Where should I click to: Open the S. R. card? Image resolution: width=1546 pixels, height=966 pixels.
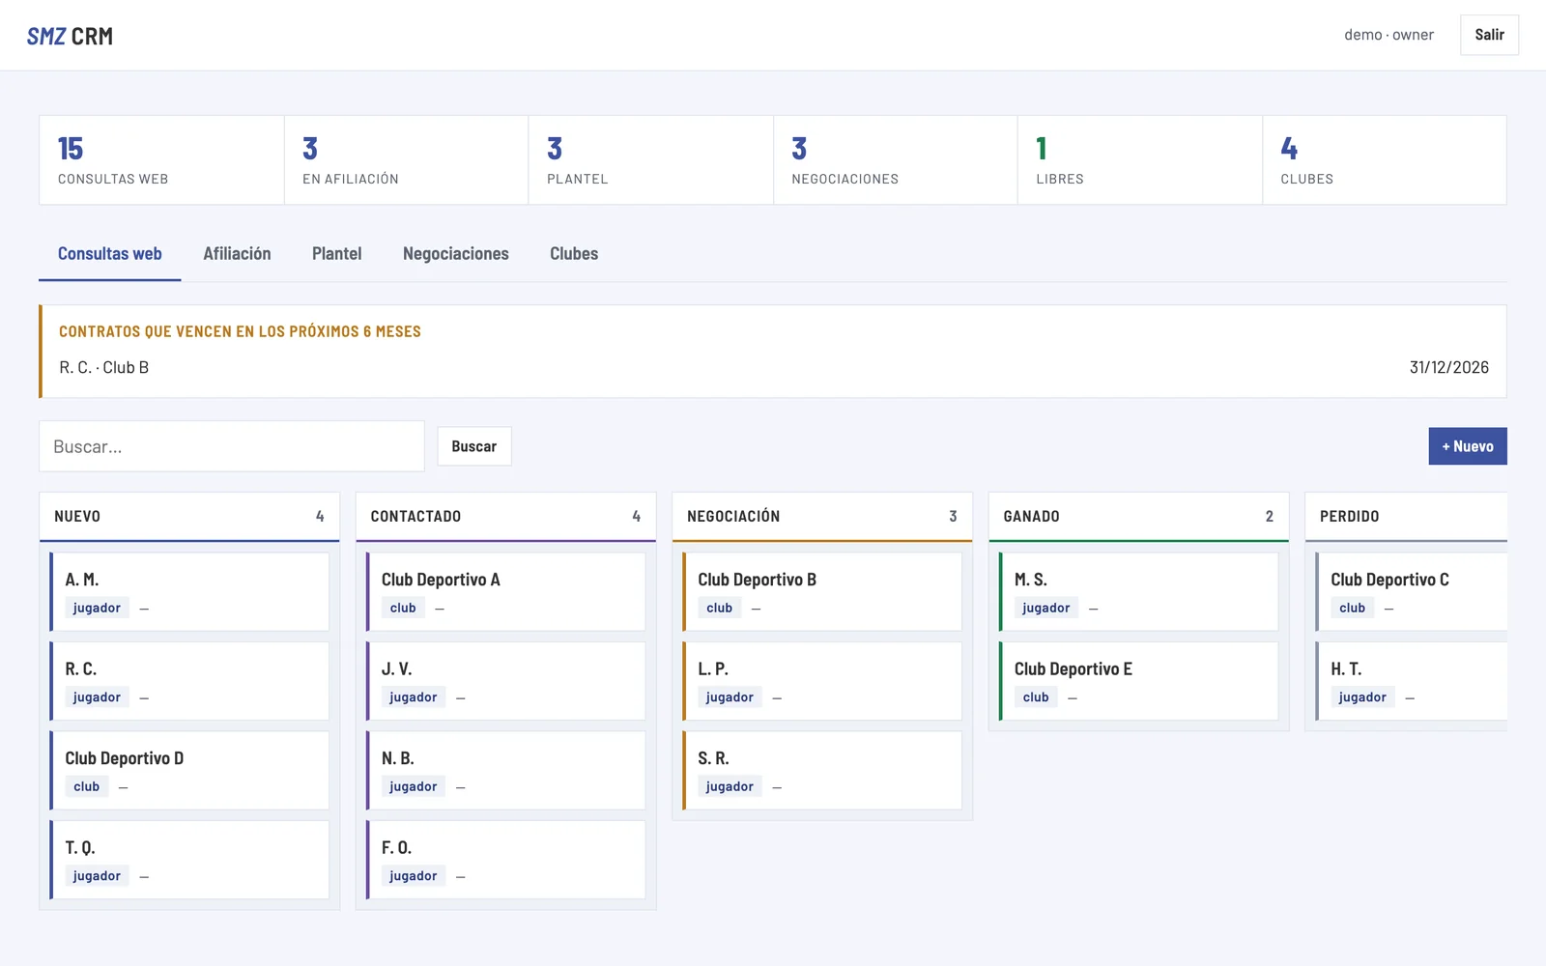(822, 771)
